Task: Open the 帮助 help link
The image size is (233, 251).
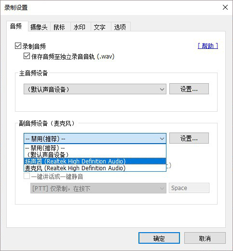Action: point(208,46)
